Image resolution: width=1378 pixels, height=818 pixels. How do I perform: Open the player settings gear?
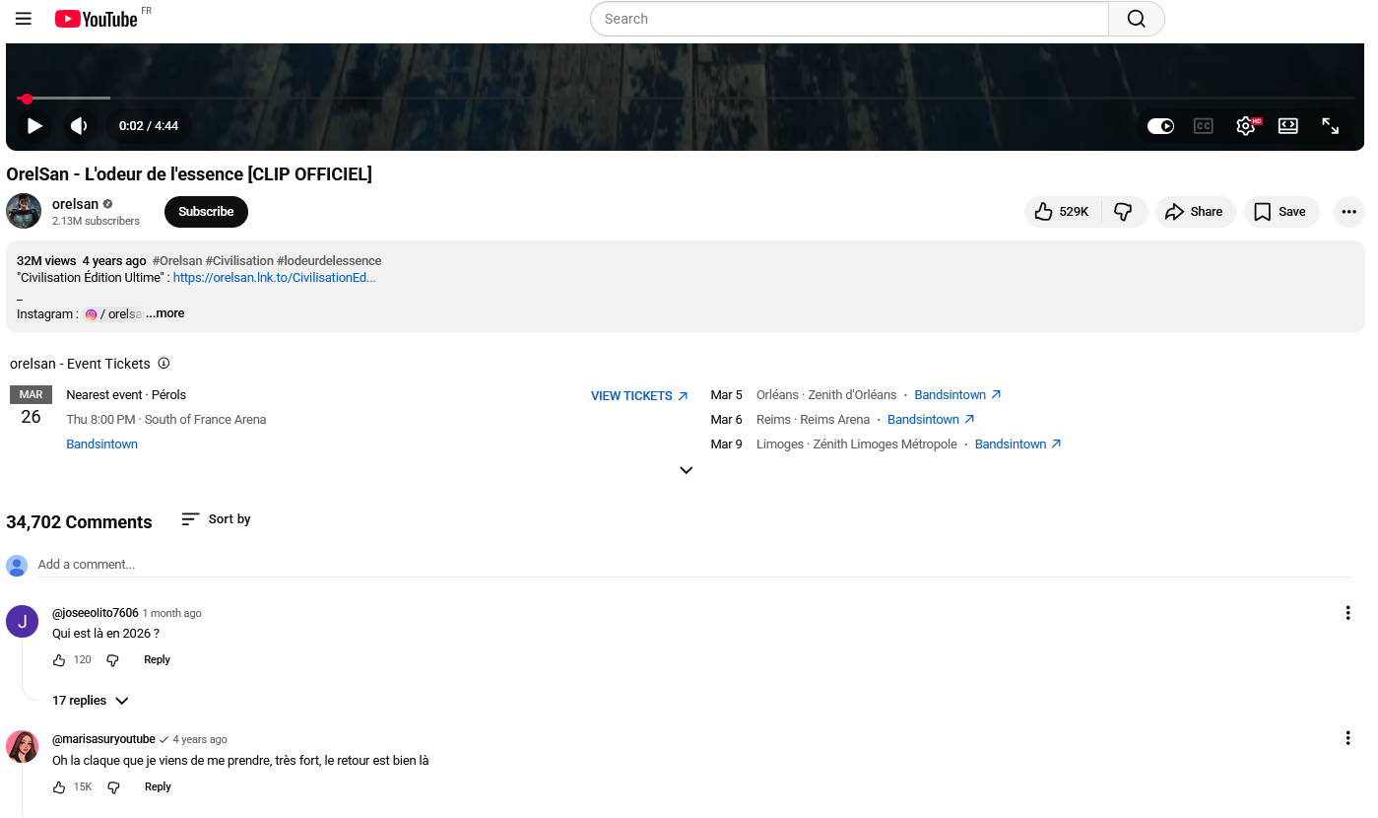[x=1247, y=126]
